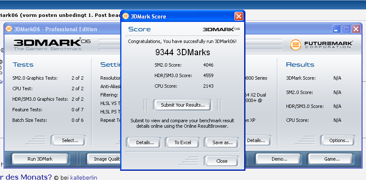Click the 3DMARK06 logo in main window
The image size is (366, 180).
click(x=52, y=44)
